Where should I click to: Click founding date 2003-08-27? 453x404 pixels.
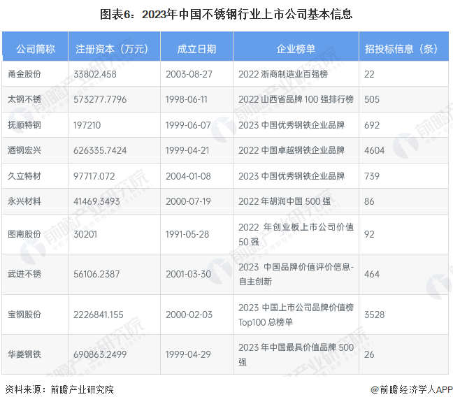tap(189, 74)
